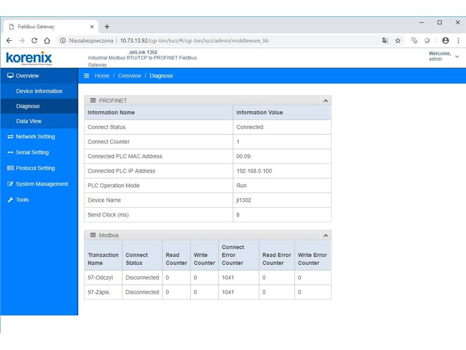The height and width of the screenshot is (350, 466).
Task: Select the '97-Odczyt' transaction name
Action: tap(100, 278)
